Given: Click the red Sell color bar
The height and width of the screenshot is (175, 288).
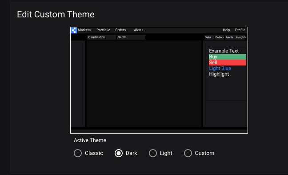Looking at the screenshot, I should point(228,63).
